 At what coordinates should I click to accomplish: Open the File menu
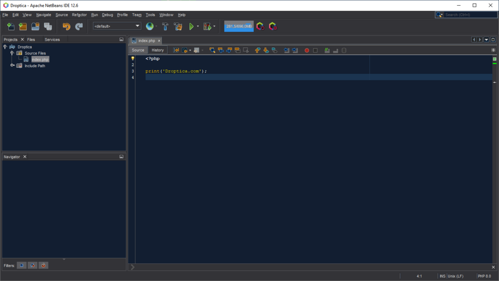(x=5, y=15)
